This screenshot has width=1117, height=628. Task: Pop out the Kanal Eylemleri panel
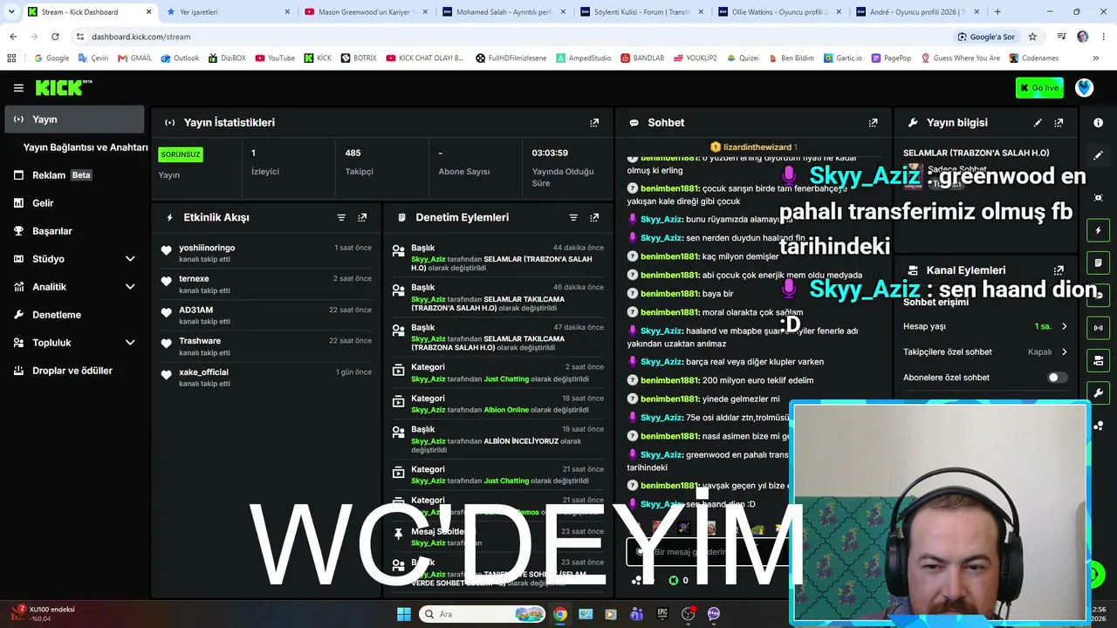point(1059,270)
